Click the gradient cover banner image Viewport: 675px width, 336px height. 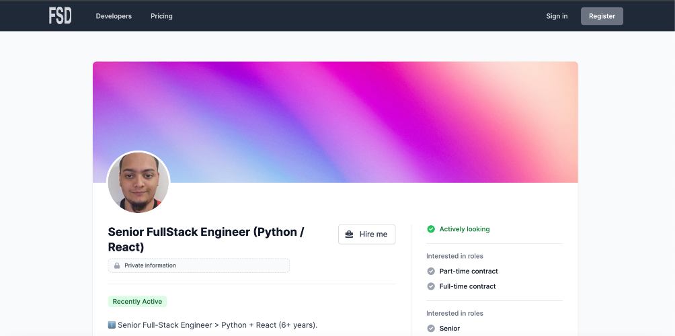(x=335, y=122)
